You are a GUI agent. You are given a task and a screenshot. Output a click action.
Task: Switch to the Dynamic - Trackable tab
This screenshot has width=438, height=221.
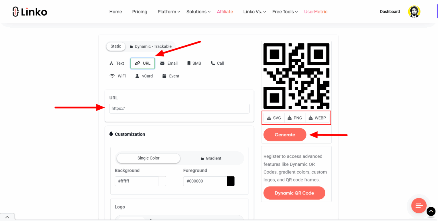click(x=151, y=46)
